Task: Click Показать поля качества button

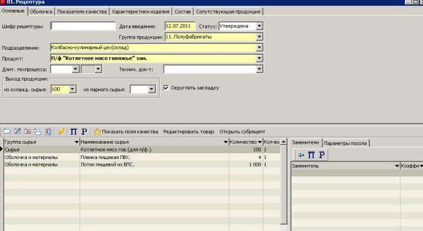Action: pos(130,132)
